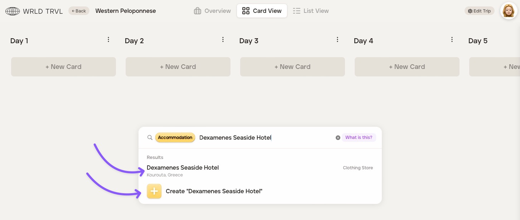Click the "What is this?" help link
The height and width of the screenshot is (220, 520).
pyautogui.click(x=359, y=137)
